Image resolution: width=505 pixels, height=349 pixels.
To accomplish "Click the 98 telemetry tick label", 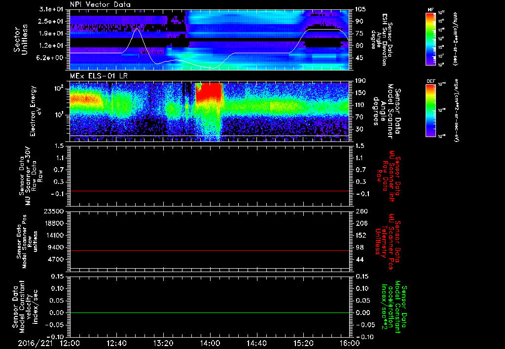I will (360, 247).
